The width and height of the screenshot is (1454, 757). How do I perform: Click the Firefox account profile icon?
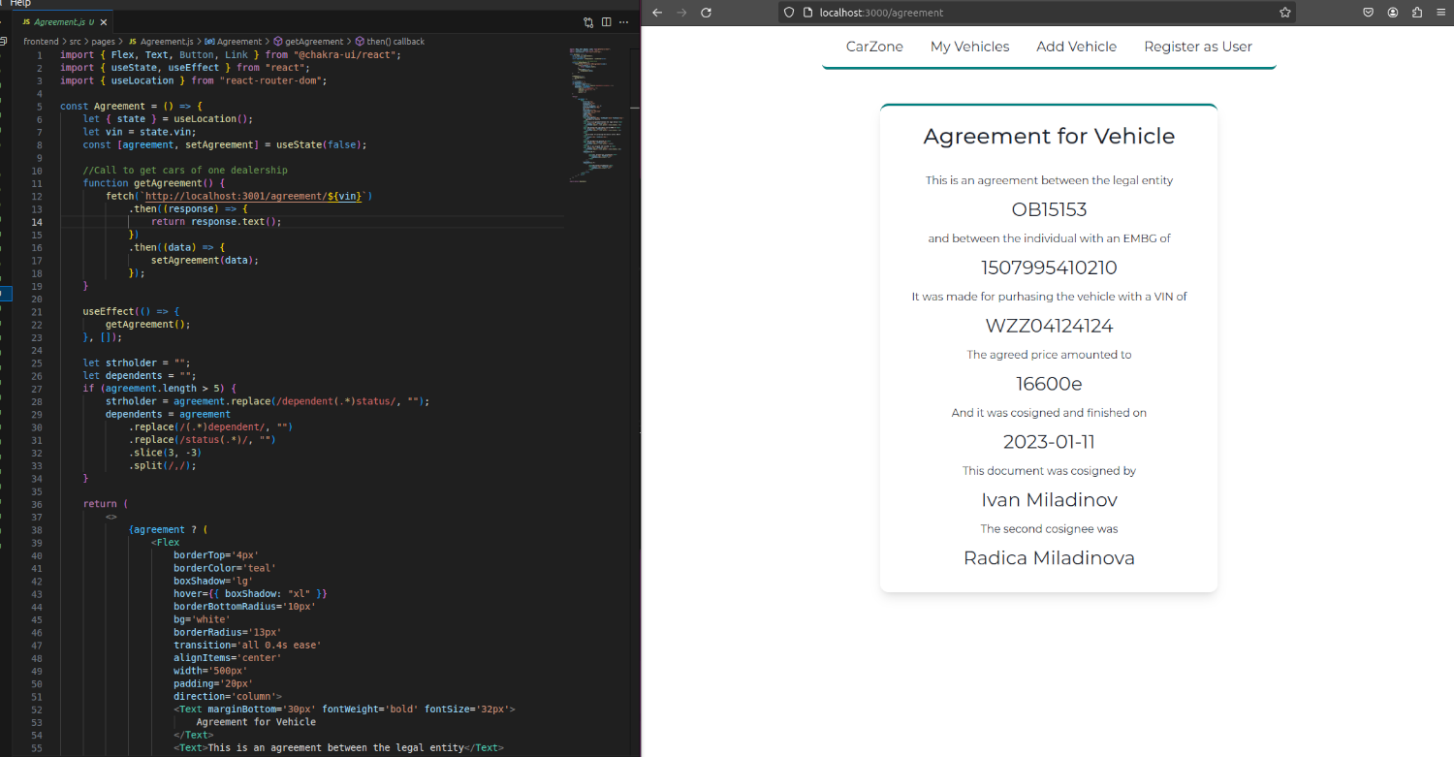(1393, 13)
